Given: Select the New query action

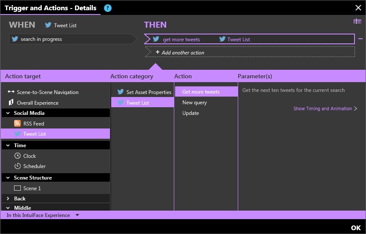Looking at the screenshot, I should [x=206, y=102].
